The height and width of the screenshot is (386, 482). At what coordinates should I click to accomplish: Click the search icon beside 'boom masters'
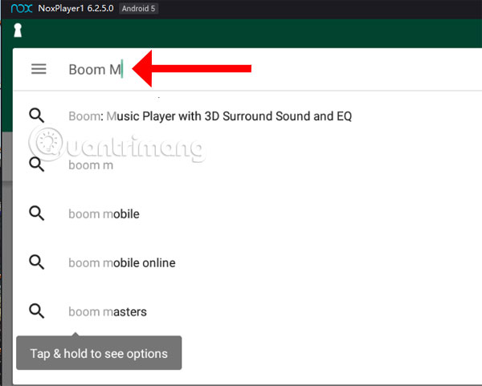point(37,311)
